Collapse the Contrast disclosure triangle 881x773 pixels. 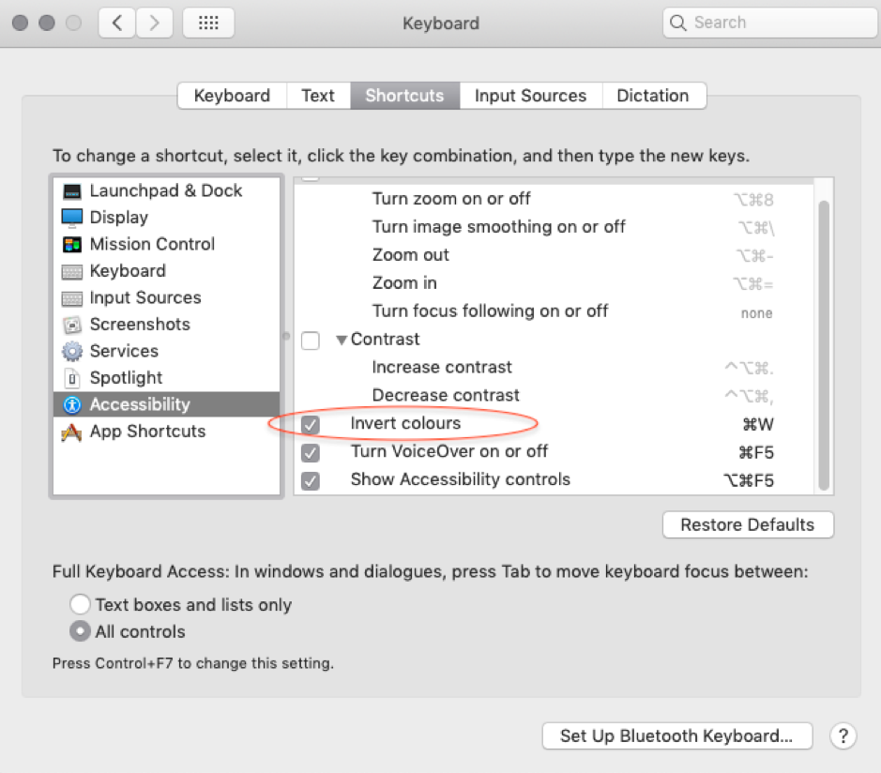point(342,341)
